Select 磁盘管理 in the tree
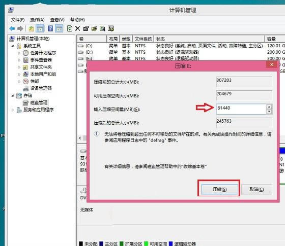Screen dimensions: 286x246 coord(39,102)
